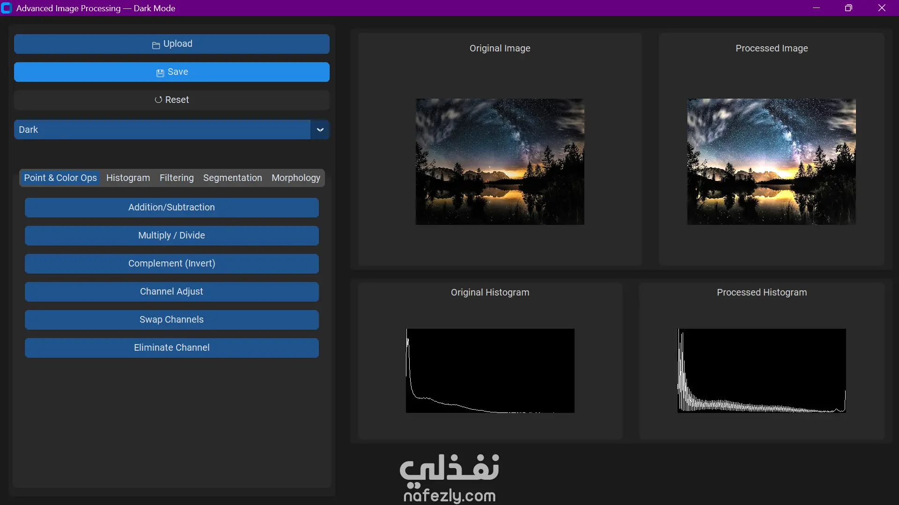Expand the Dark theme dropdown arrow

coord(320,130)
